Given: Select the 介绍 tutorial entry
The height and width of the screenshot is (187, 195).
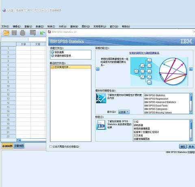Looking at the screenshot, I should point(136,122).
